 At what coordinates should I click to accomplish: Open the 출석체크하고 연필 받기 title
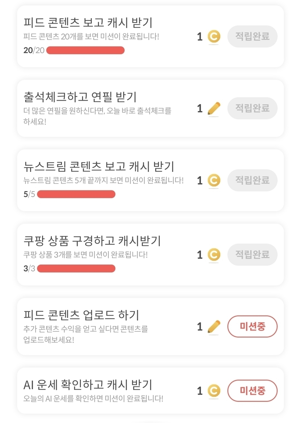[x=80, y=97]
